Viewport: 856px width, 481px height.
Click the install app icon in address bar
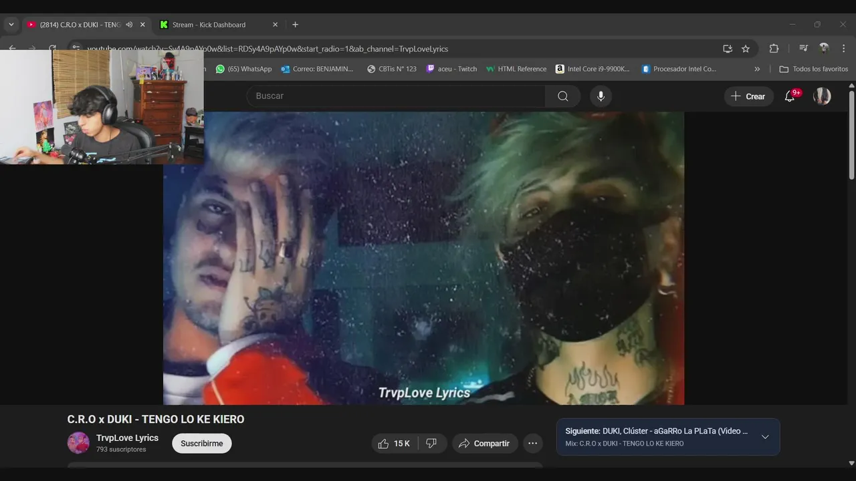728,49
